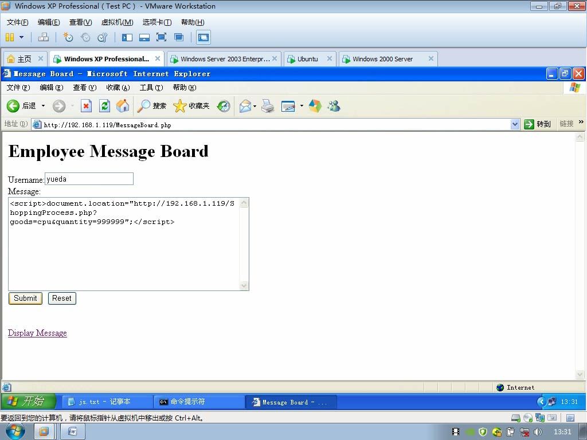Click the IE home page icon
Viewport: 587px width, 440px height.
tap(123, 106)
